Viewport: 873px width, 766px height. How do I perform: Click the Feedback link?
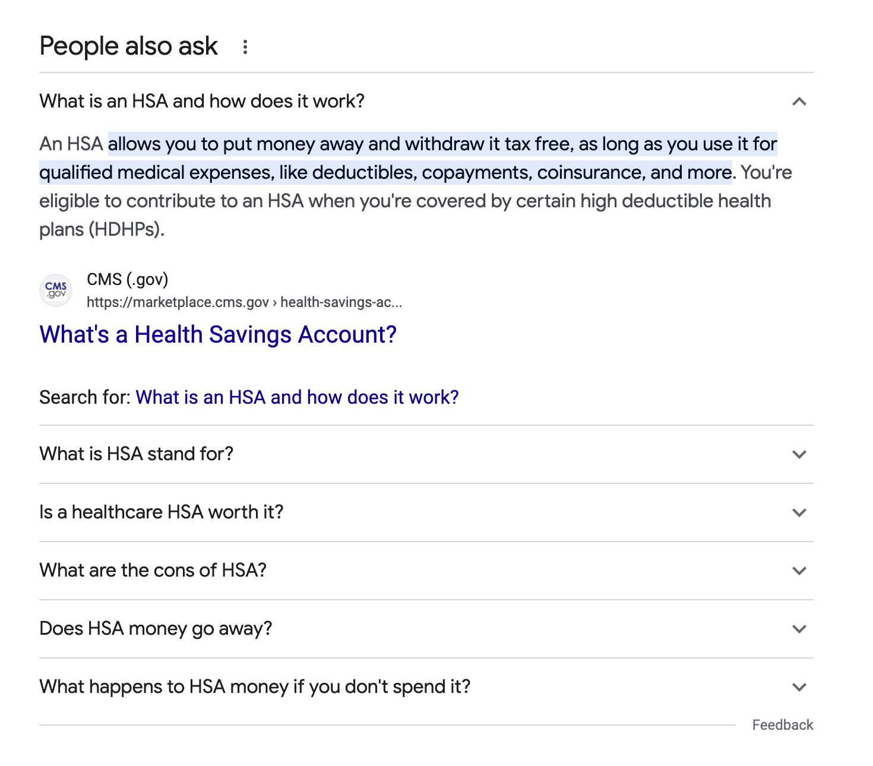pos(782,725)
